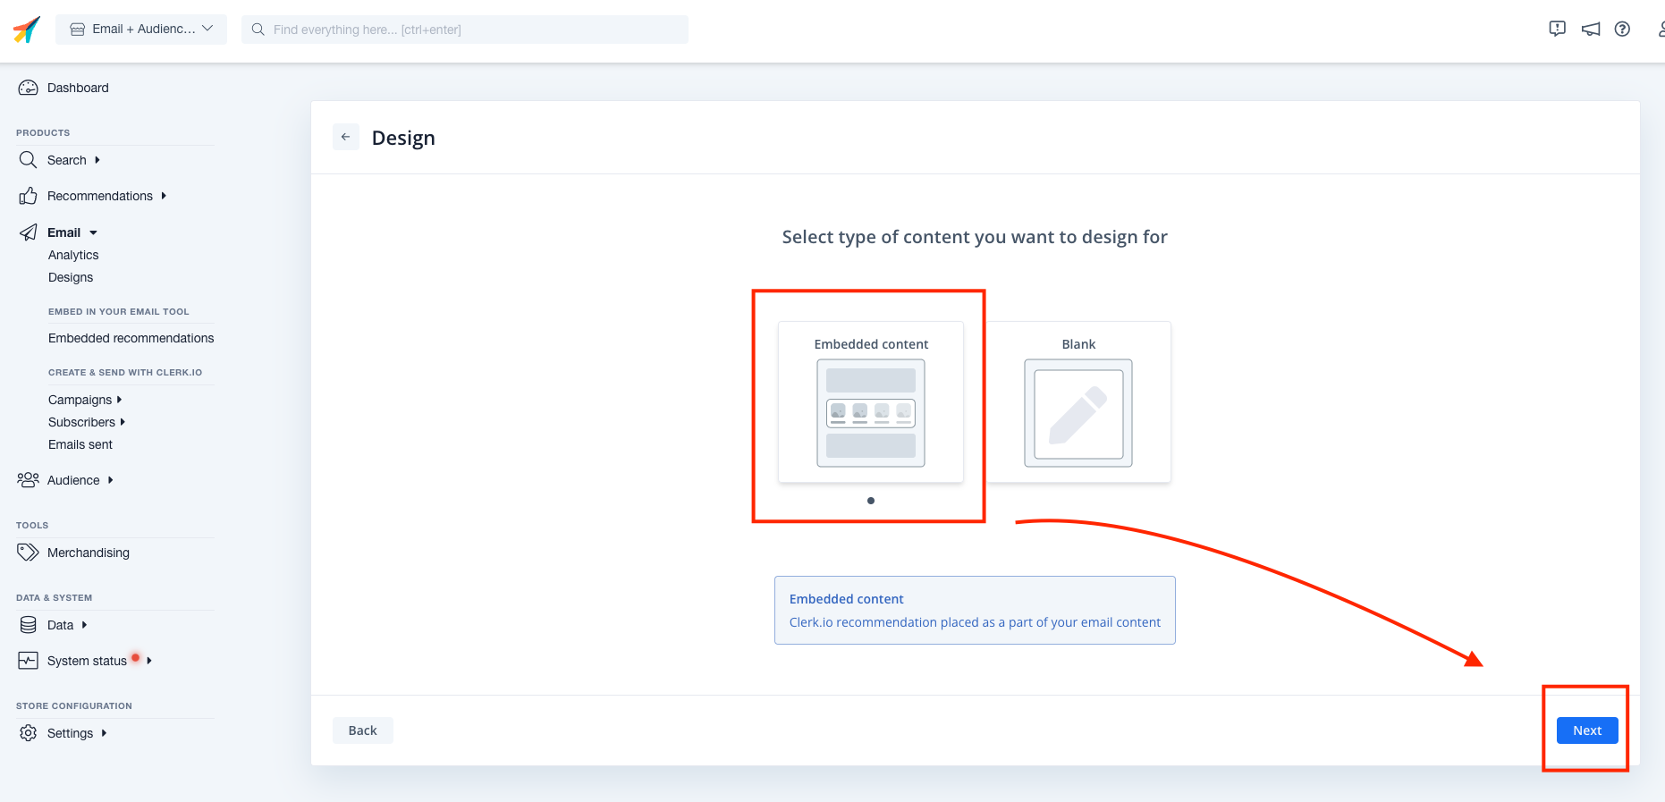The width and height of the screenshot is (1665, 802).
Task: Click the Settings gear icon
Action: [29, 733]
